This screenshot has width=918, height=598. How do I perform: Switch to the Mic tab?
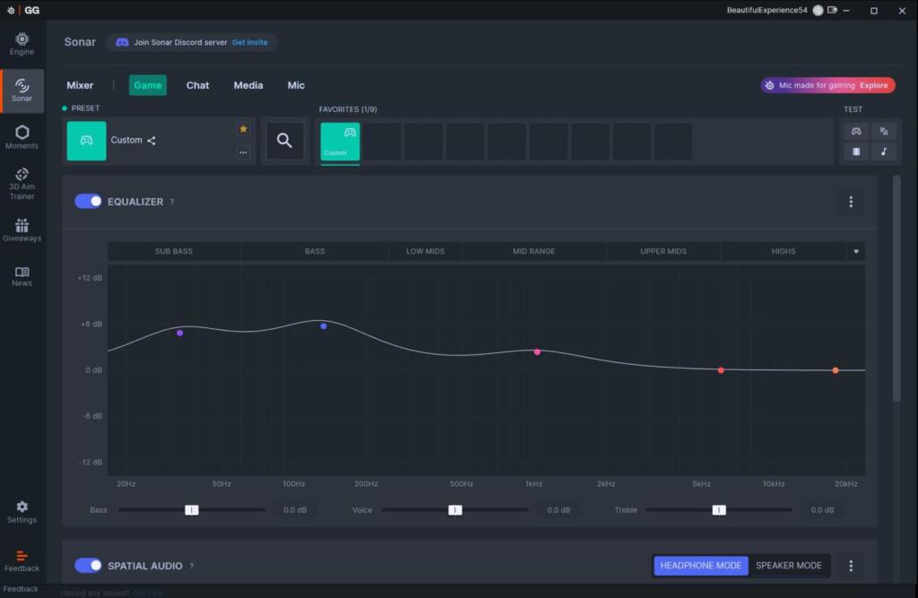pyautogui.click(x=296, y=85)
